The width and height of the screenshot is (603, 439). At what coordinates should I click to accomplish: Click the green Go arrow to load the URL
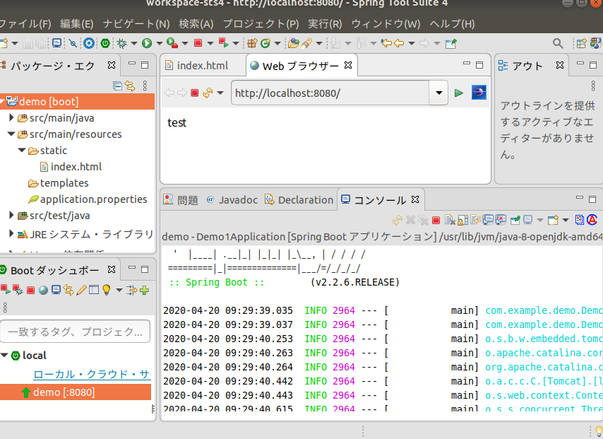pyautogui.click(x=460, y=93)
